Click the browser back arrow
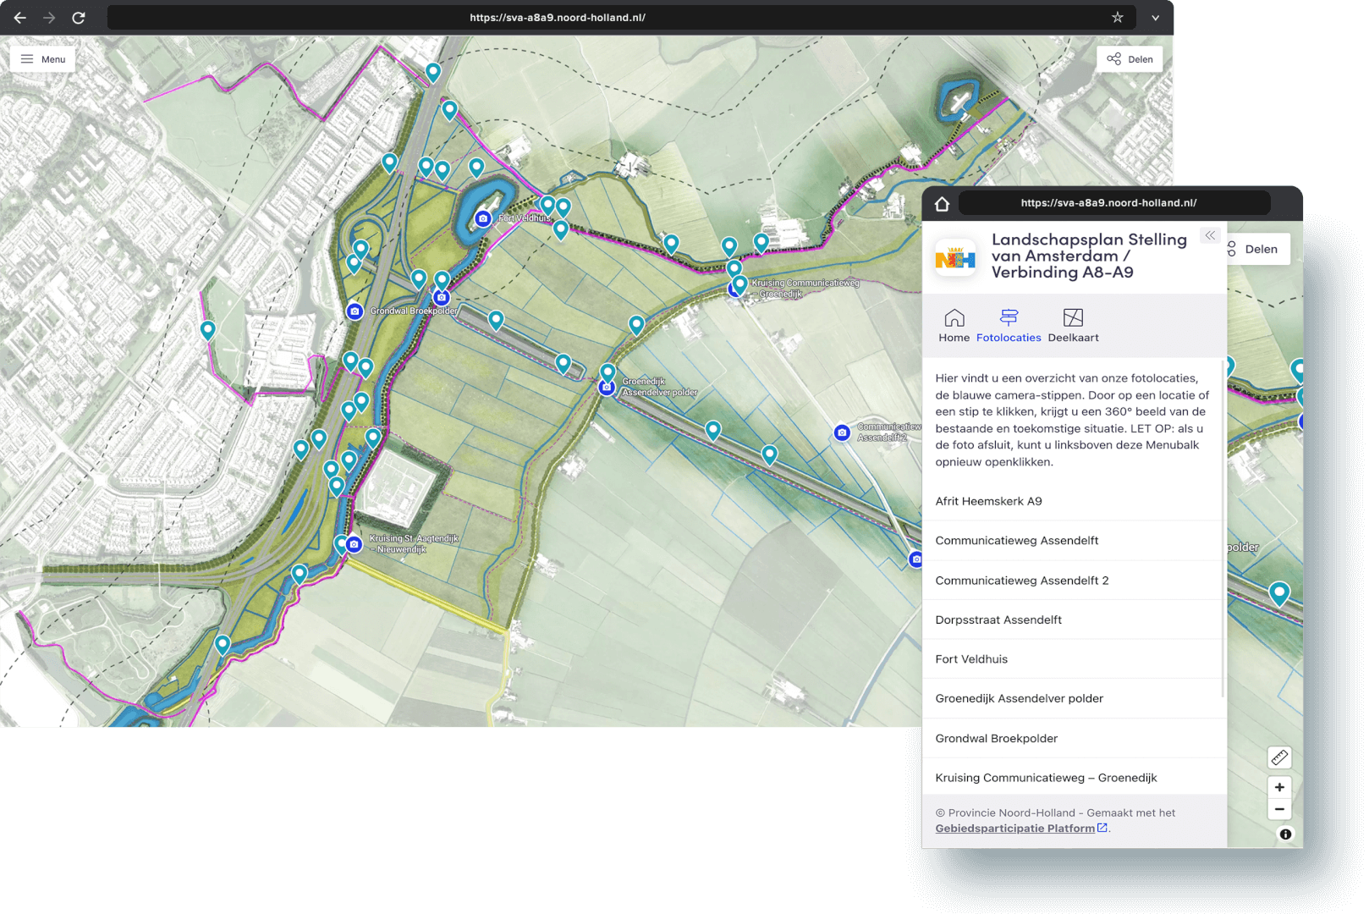Viewport: 1369px width, 914px height. tap(20, 18)
